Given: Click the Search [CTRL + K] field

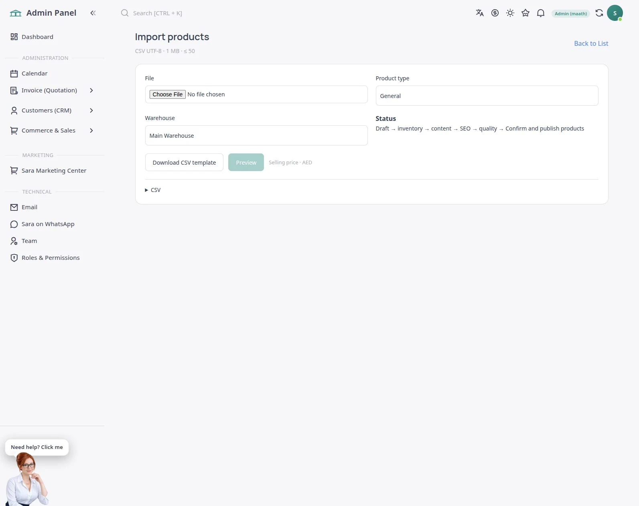Looking at the screenshot, I should point(157,13).
